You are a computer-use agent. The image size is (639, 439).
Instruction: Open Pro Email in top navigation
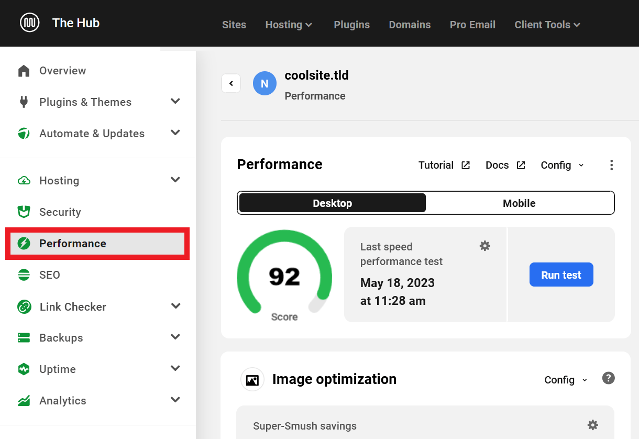tap(472, 25)
